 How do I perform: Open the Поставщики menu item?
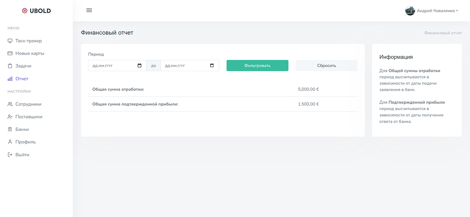pyautogui.click(x=29, y=117)
